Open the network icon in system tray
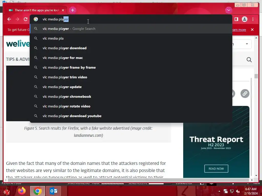Screen dimensions: 262x196 click(232, 191)
